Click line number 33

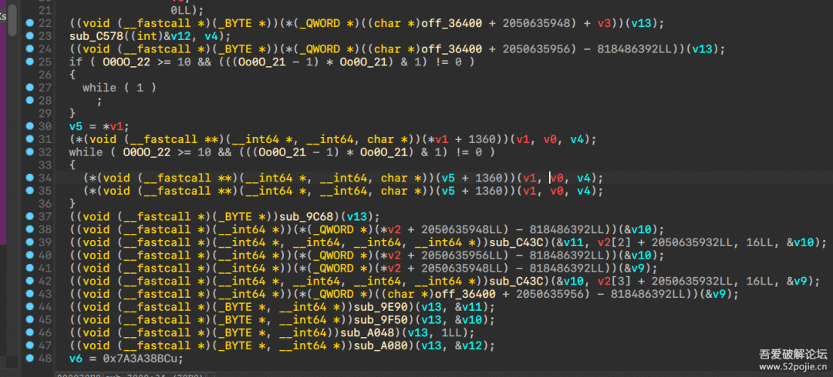[46, 165]
